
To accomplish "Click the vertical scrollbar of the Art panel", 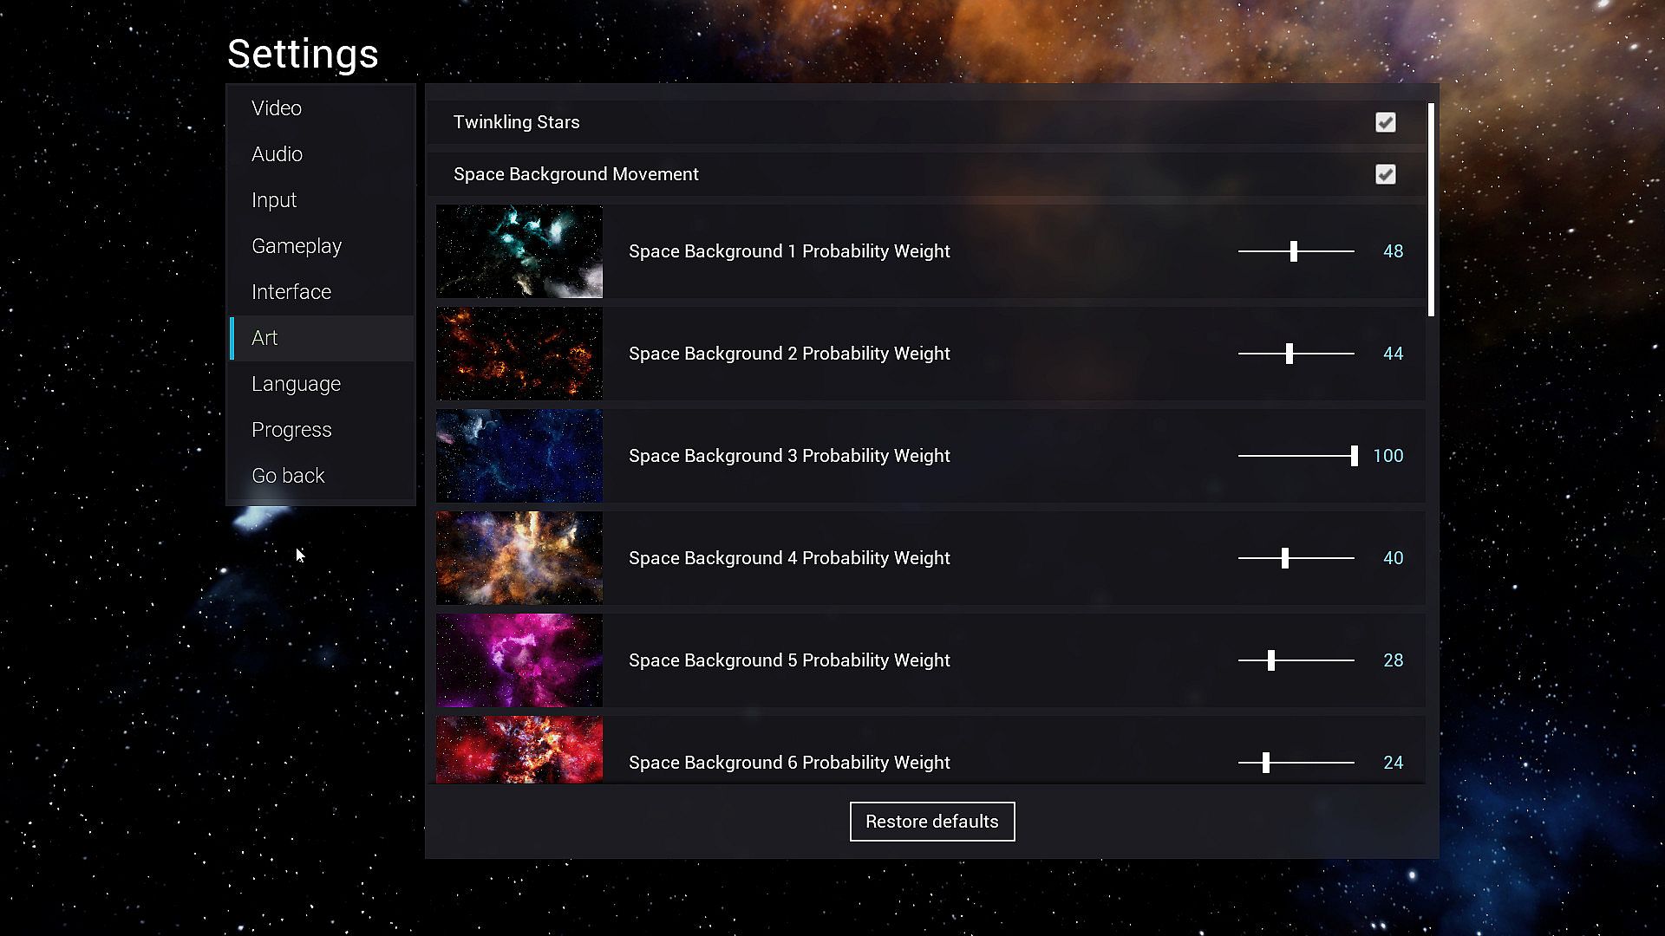I will [x=1431, y=210].
